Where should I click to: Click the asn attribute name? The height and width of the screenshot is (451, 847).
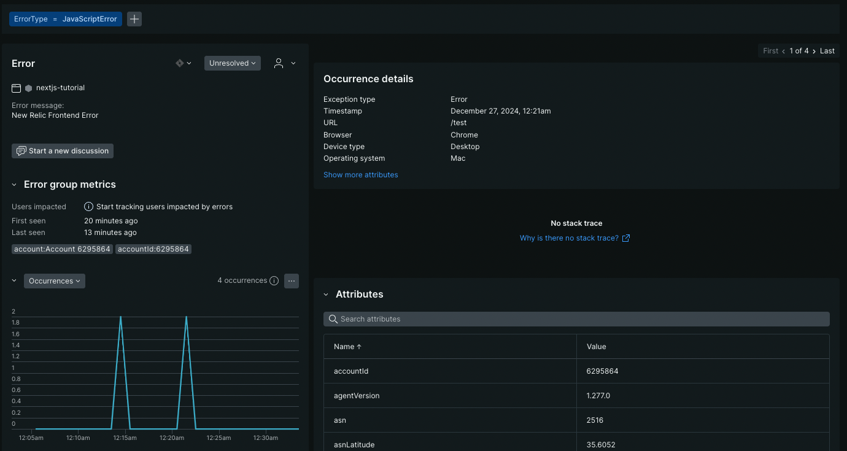(x=340, y=420)
